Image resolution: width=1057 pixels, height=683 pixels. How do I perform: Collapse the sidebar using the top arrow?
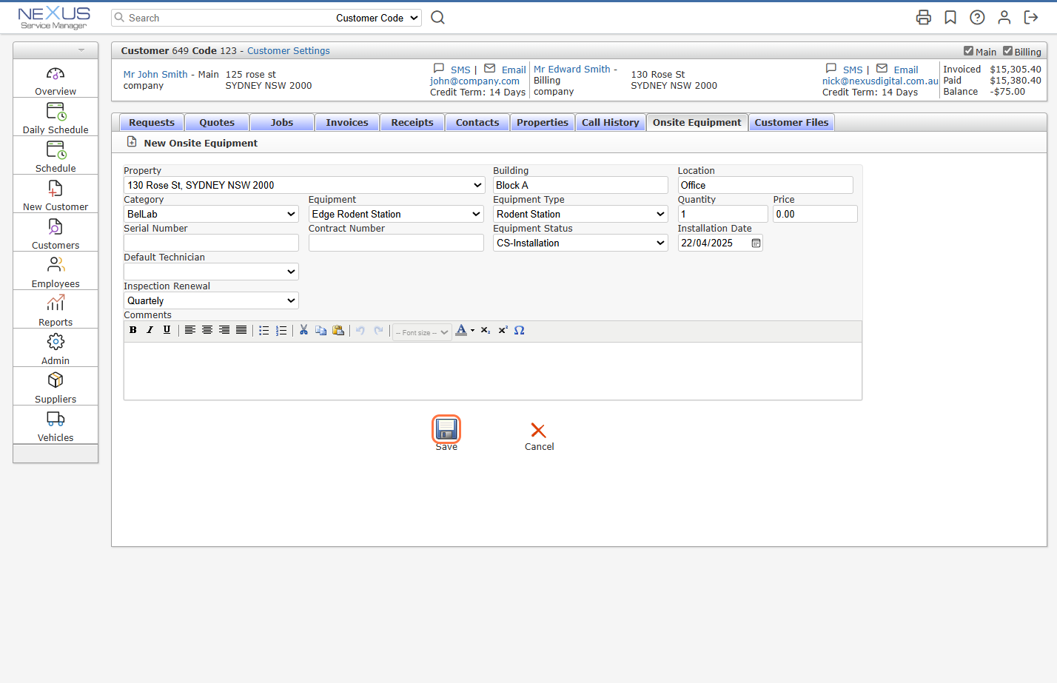(x=81, y=50)
